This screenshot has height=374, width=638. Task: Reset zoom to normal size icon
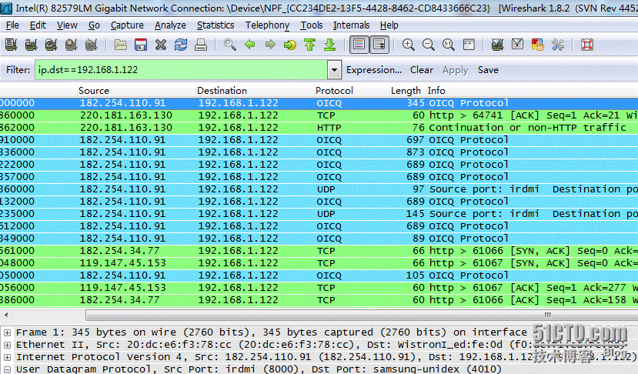(448, 45)
